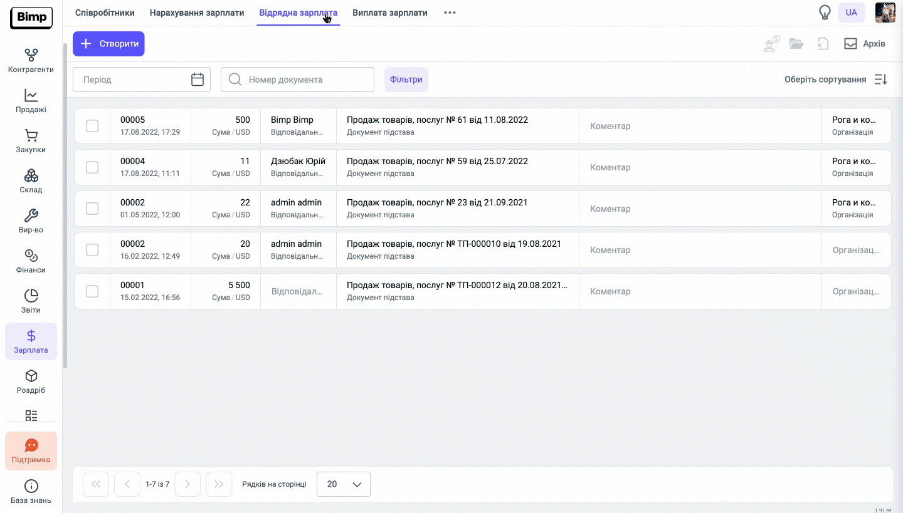This screenshot has height=513, width=903.
Task: Click Коментар field of document 00001
Action: coord(700,291)
